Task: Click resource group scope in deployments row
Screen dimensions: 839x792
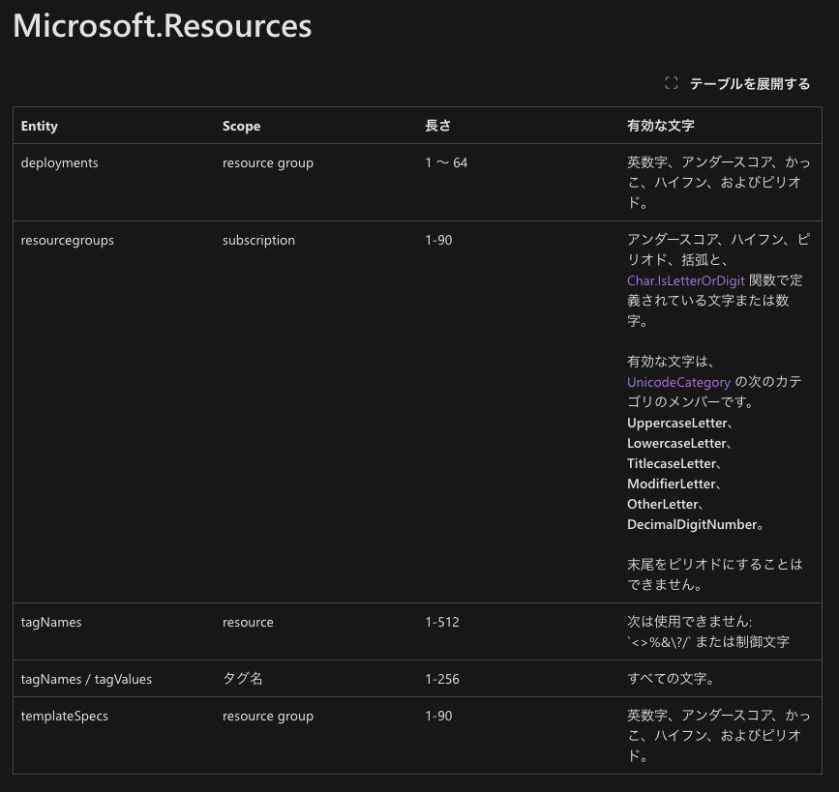Action: pos(268,162)
